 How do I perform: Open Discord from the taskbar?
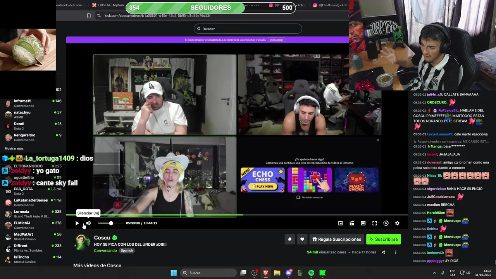[288, 273]
